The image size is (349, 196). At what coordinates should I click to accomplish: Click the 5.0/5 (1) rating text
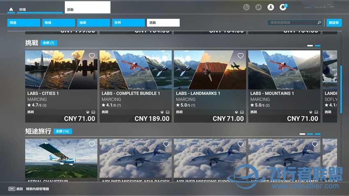(186, 105)
